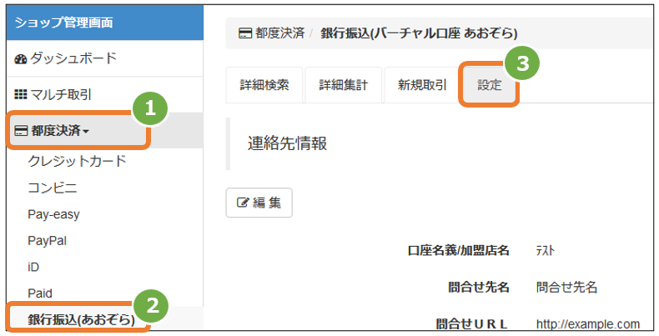Click breadcrumb title 銀行振込(バーチャル口座 あおぞら)
659x336 pixels.
(419, 33)
